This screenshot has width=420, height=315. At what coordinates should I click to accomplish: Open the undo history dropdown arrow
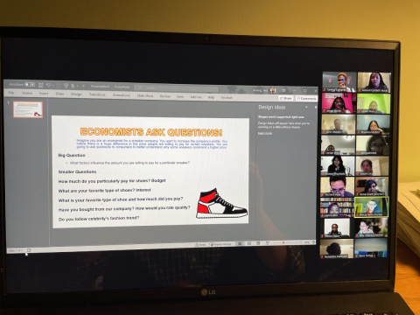(x=52, y=86)
